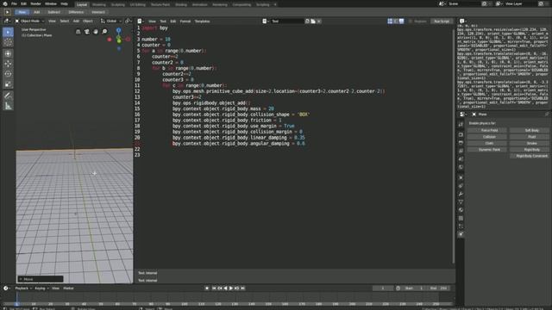Open the Playback dropdown in timeline
This screenshot has width=552, height=310.
click(x=23, y=288)
